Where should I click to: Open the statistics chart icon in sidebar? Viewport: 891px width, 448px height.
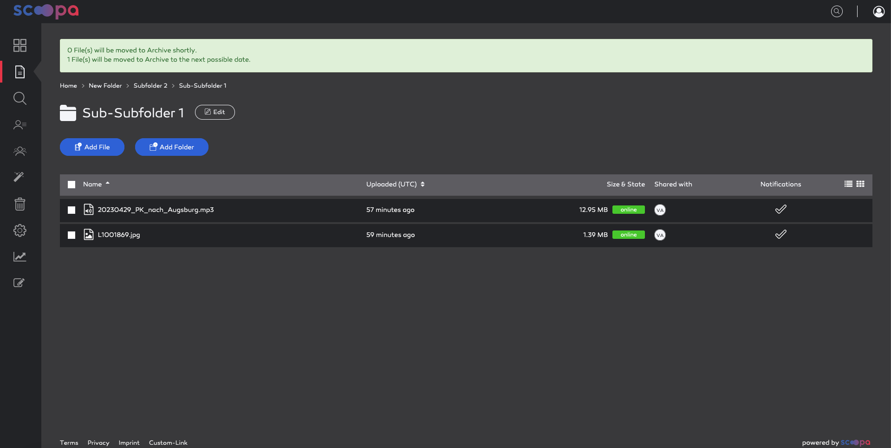[20, 256]
